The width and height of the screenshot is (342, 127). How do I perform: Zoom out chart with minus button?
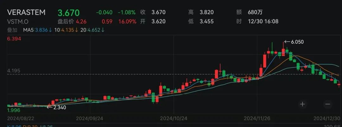coord(328,104)
